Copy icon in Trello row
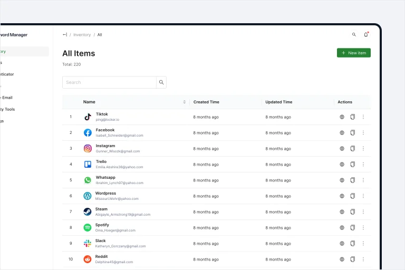The image size is (405, 270). pos(353,165)
